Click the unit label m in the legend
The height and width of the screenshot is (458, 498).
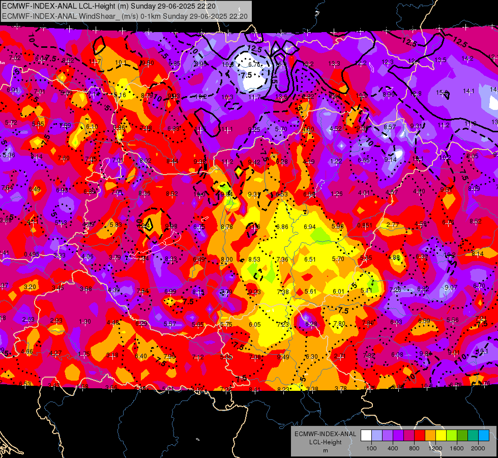[325, 450]
